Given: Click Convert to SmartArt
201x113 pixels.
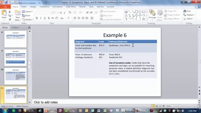Looking at the screenshot, I should click(x=111, y=19).
